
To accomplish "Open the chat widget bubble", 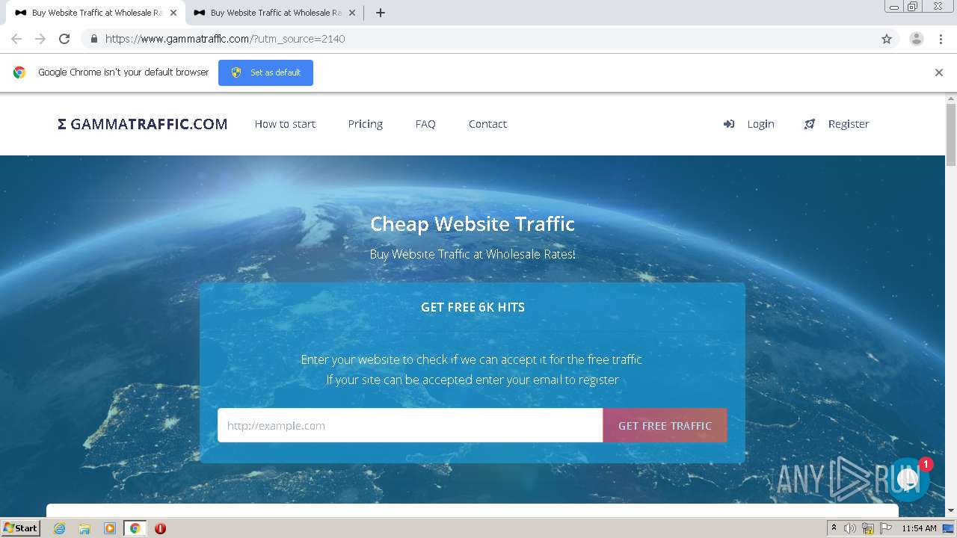I will 909,479.
